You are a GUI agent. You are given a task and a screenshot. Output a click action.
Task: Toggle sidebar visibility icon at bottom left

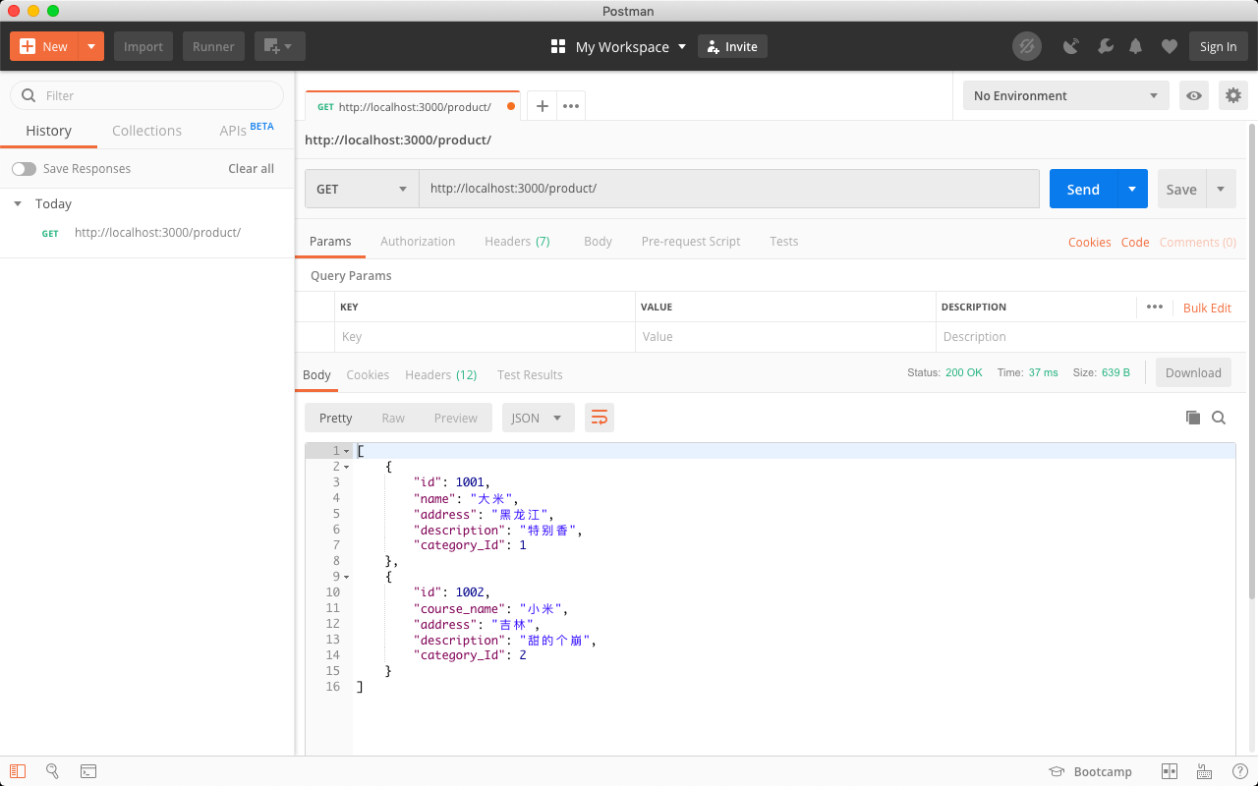18,771
